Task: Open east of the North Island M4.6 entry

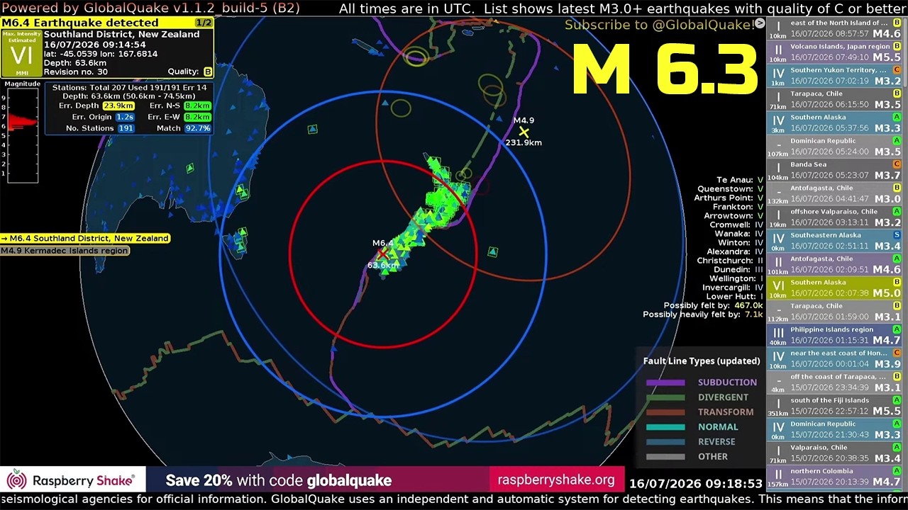Action: tap(835, 29)
